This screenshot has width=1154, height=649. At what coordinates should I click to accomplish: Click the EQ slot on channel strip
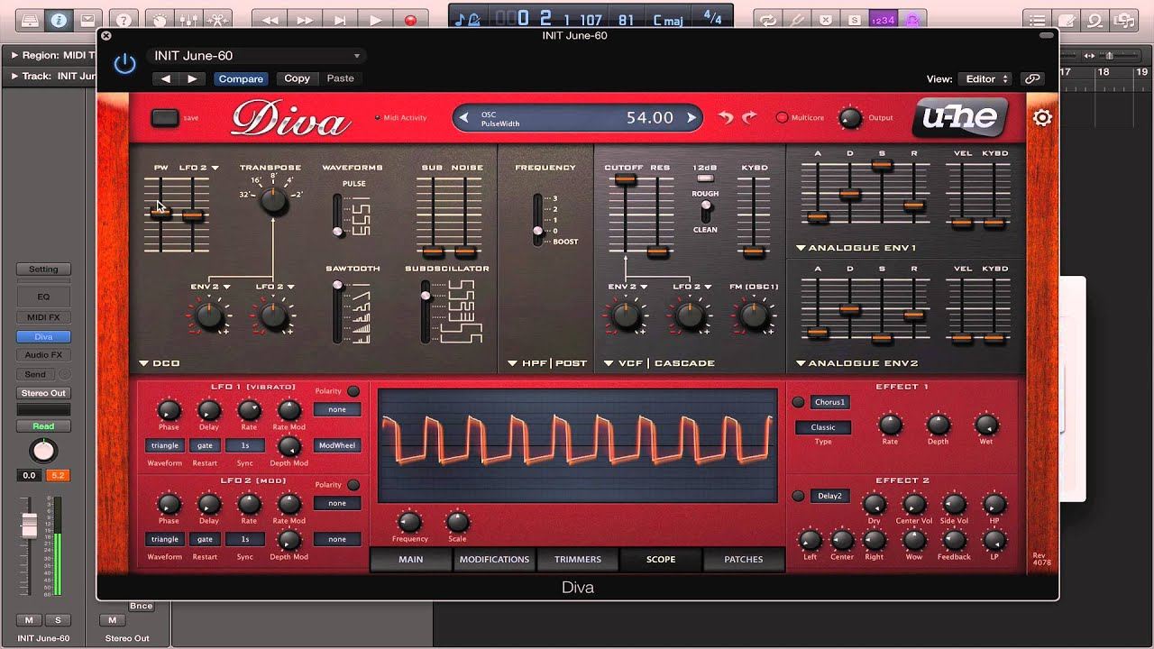43,295
